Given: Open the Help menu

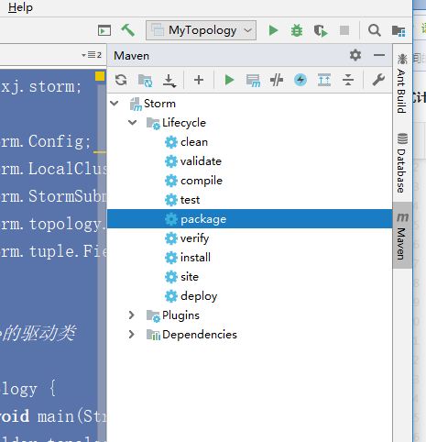Looking at the screenshot, I should pos(20,7).
